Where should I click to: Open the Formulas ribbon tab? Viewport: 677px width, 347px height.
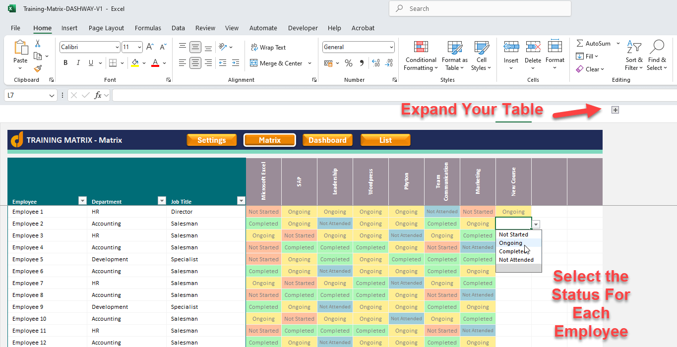[x=148, y=28]
